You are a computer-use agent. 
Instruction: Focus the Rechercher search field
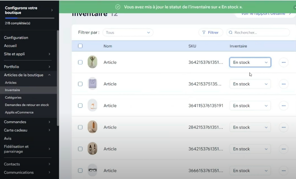(x=258, y=33)
